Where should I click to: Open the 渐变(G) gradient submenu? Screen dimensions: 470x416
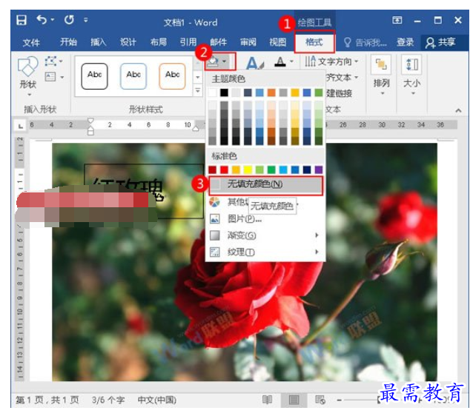265,235
